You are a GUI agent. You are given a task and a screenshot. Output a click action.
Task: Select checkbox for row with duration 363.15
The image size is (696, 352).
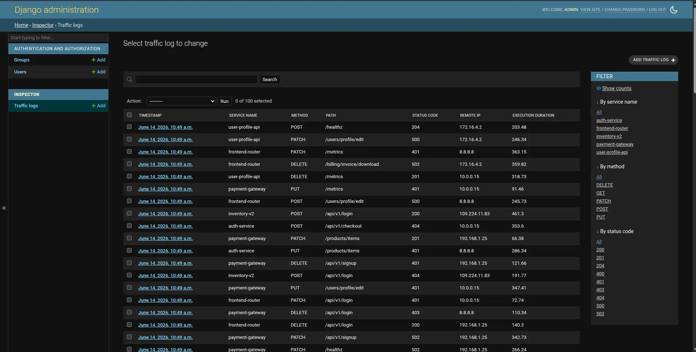coord(129,152)
